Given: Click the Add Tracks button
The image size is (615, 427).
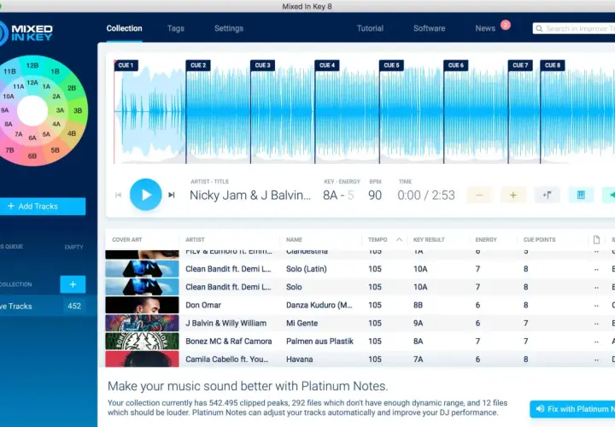Looking at the screenshot, I should [x=43, y=207].
